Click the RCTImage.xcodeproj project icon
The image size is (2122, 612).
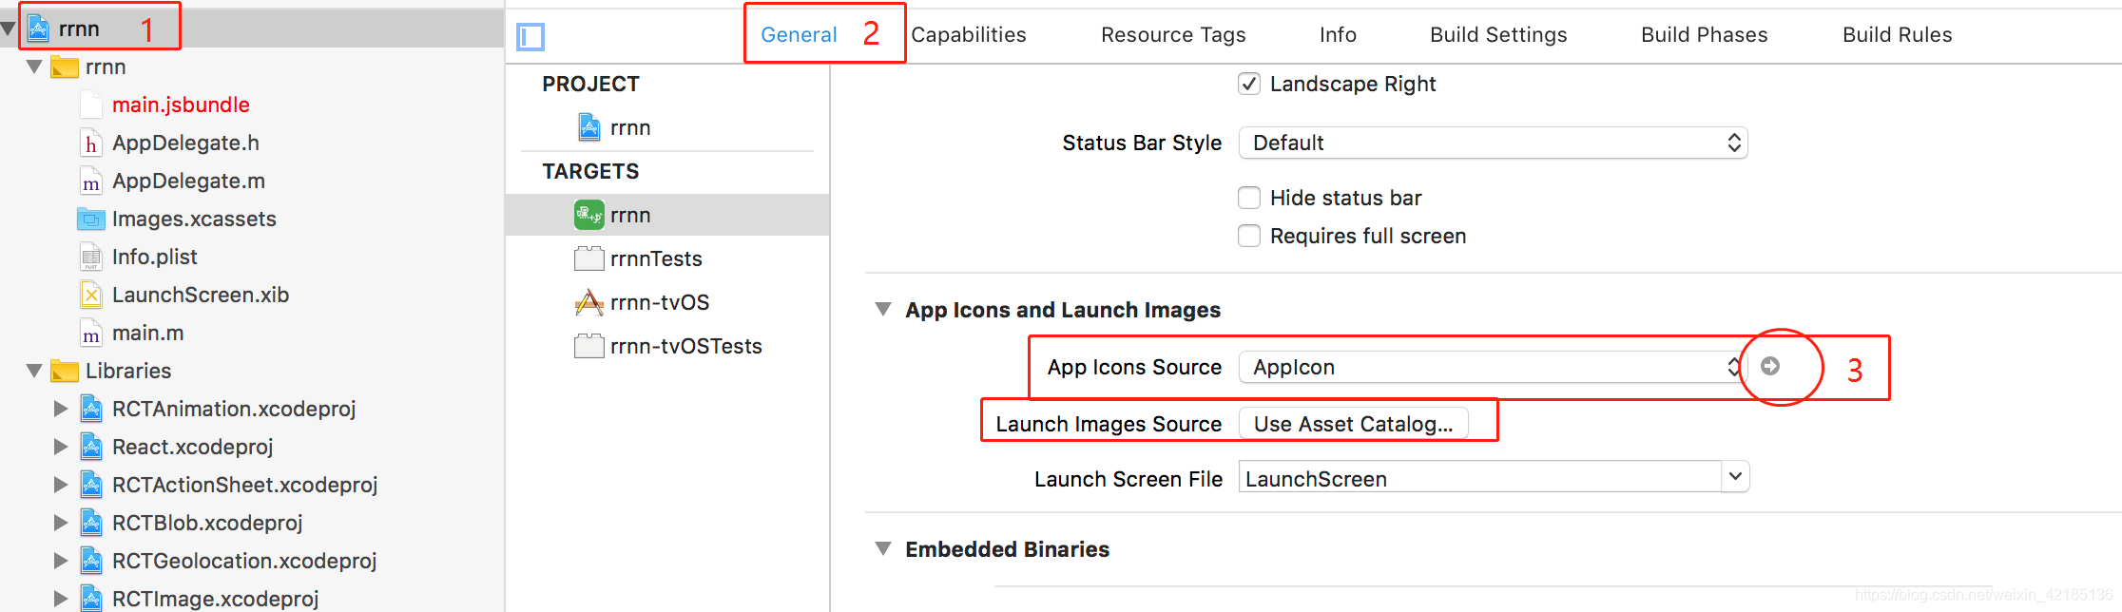pos(91,599)
